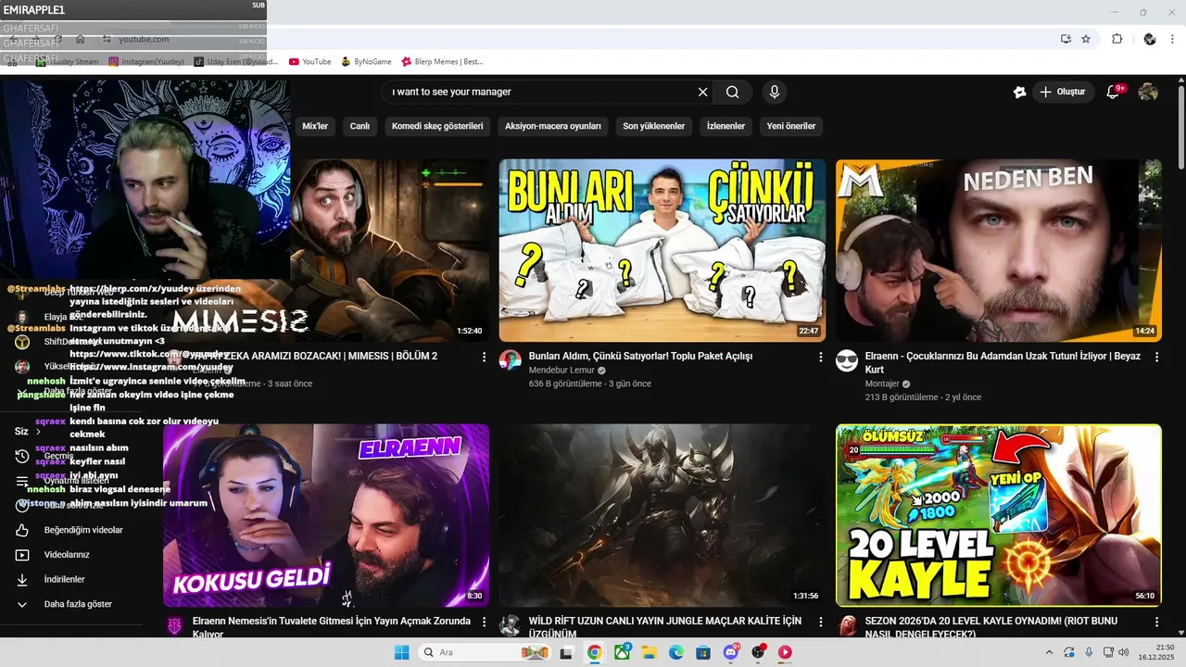The width and height of the screenshot is (1186, 667).
Task: Open Chrome from the taskbar
Action: pyautogui.click(x=594, y=652)
